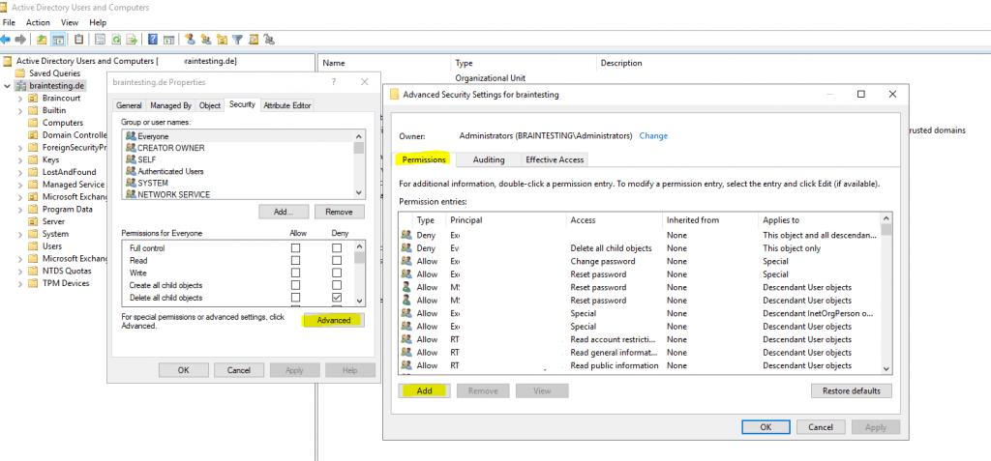Click the Everyone group icon in the names list
This screenshot has height=461, width=991.
(x=131, y=135)
